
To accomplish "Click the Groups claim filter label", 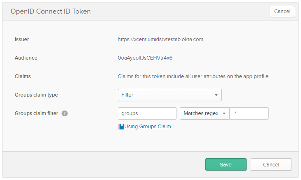I will click(x=36, y=113).
